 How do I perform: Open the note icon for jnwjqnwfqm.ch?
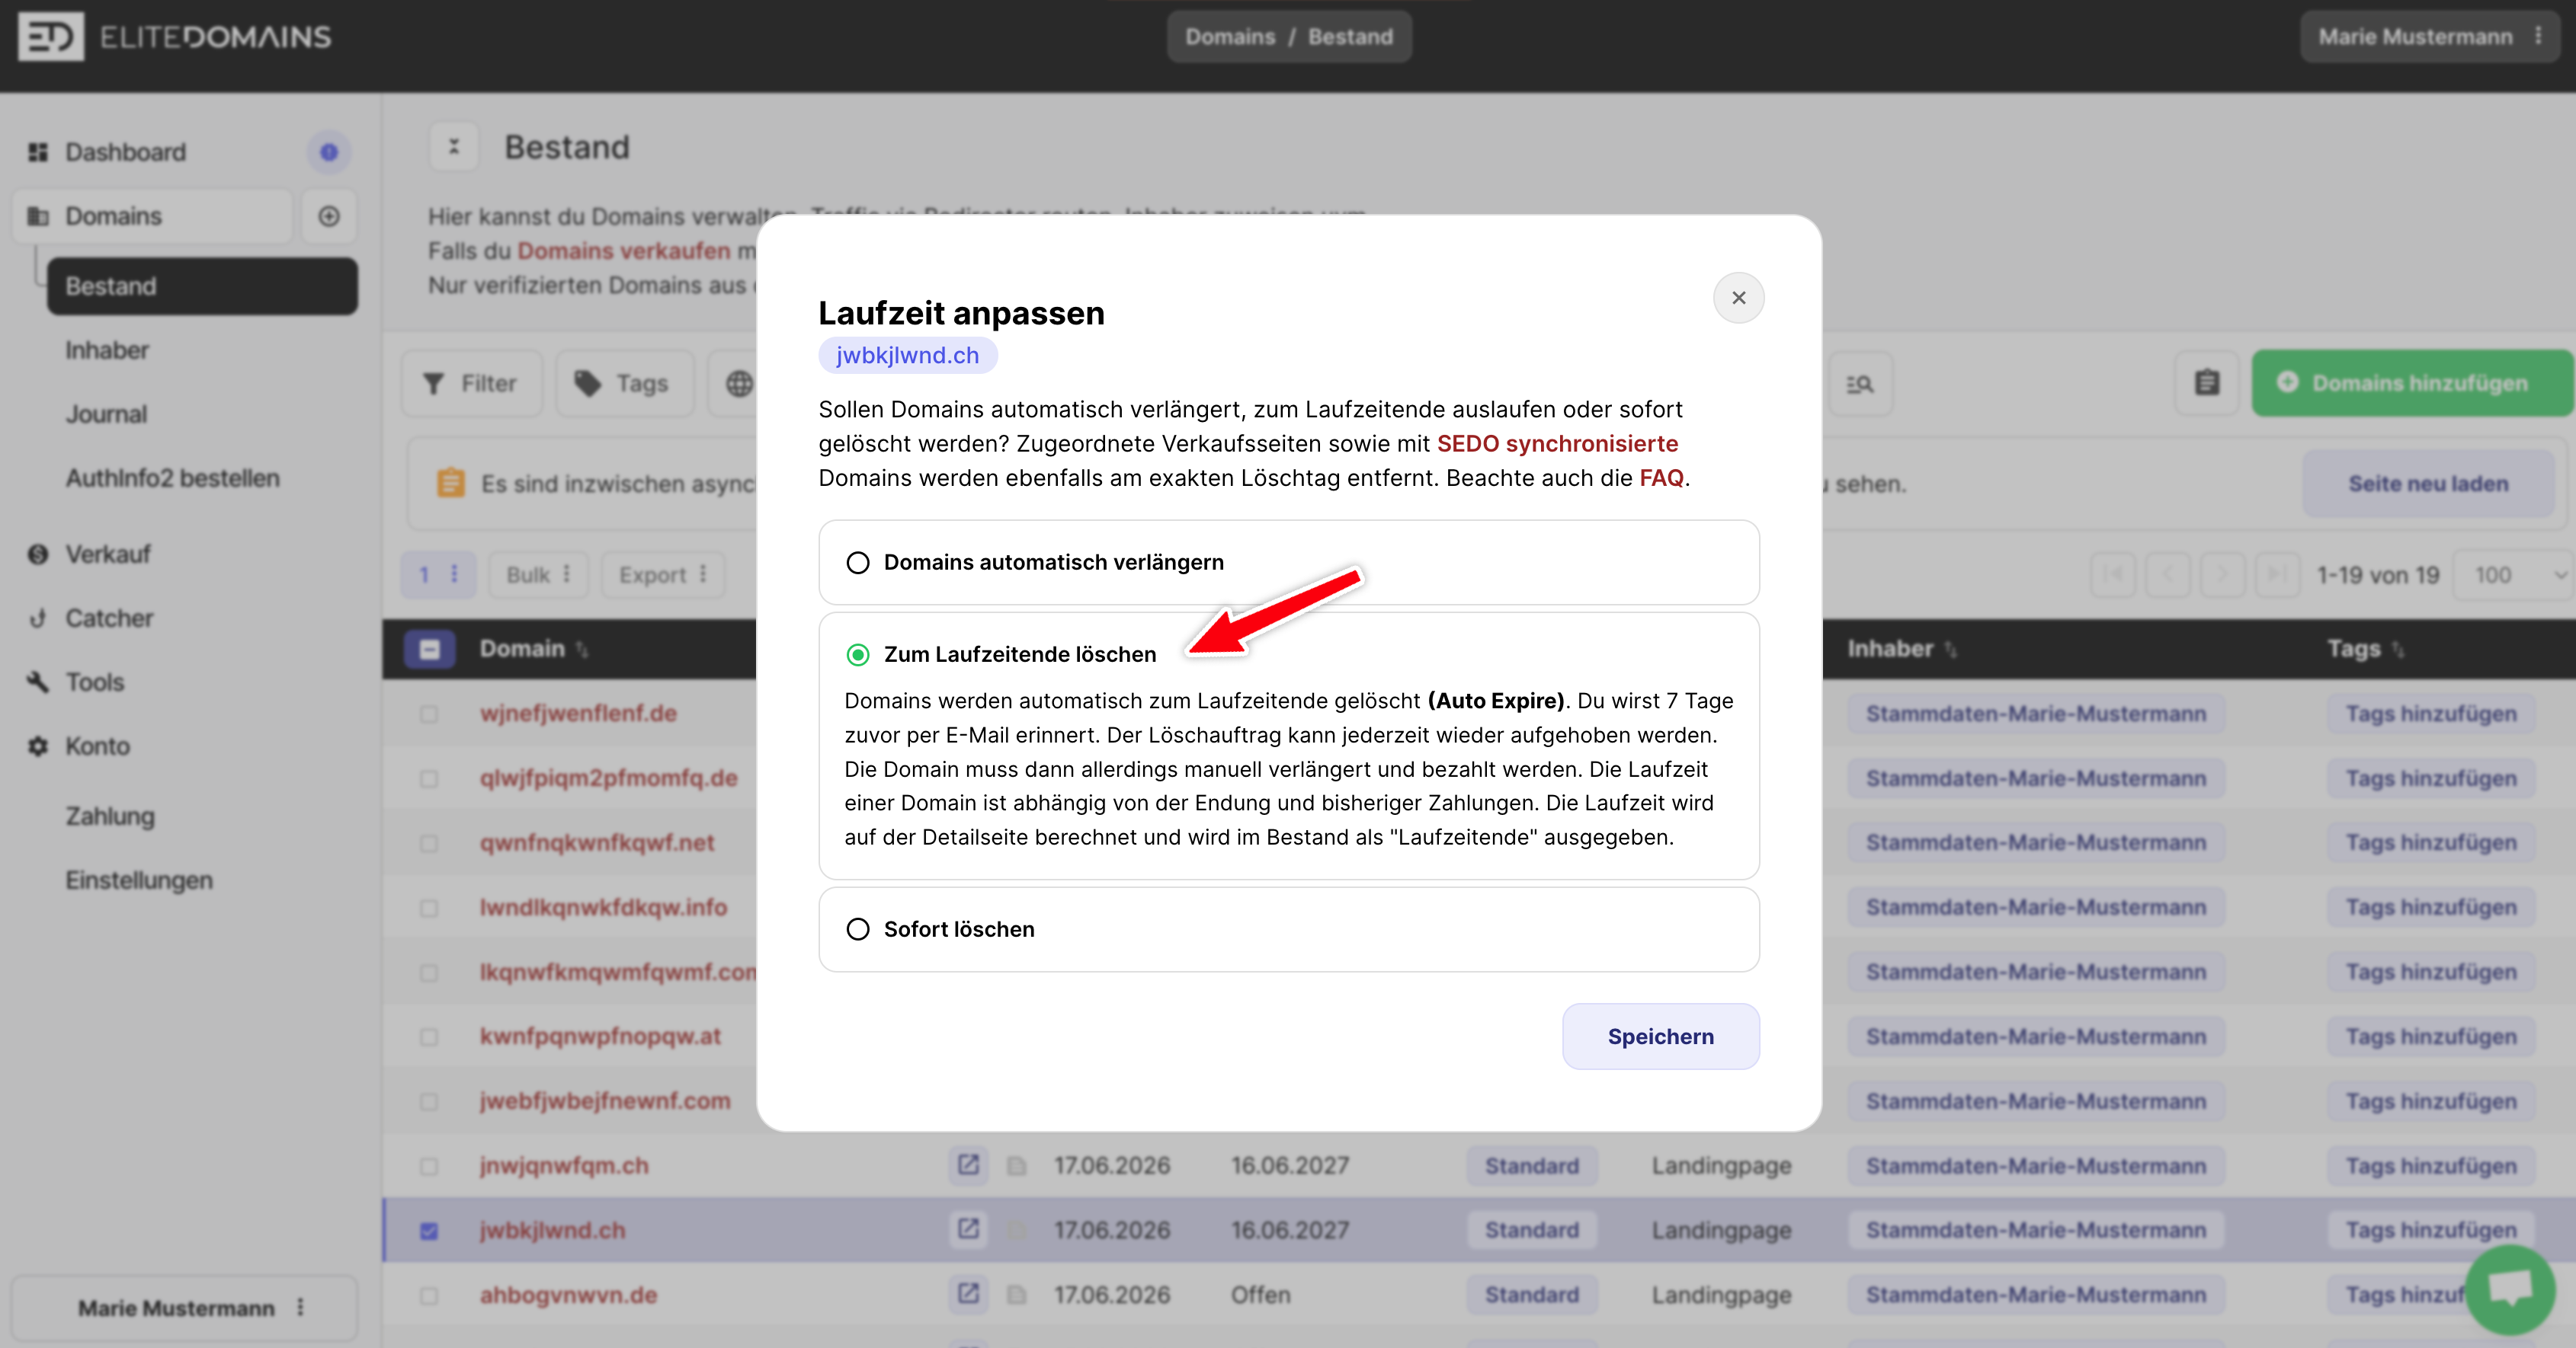click(x=1017, y=1165)
